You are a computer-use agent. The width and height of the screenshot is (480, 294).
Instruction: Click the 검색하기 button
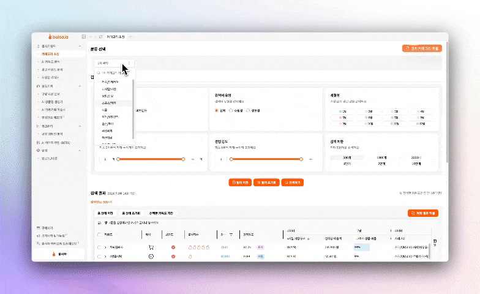pyautogui.click(x=293, y=183)
